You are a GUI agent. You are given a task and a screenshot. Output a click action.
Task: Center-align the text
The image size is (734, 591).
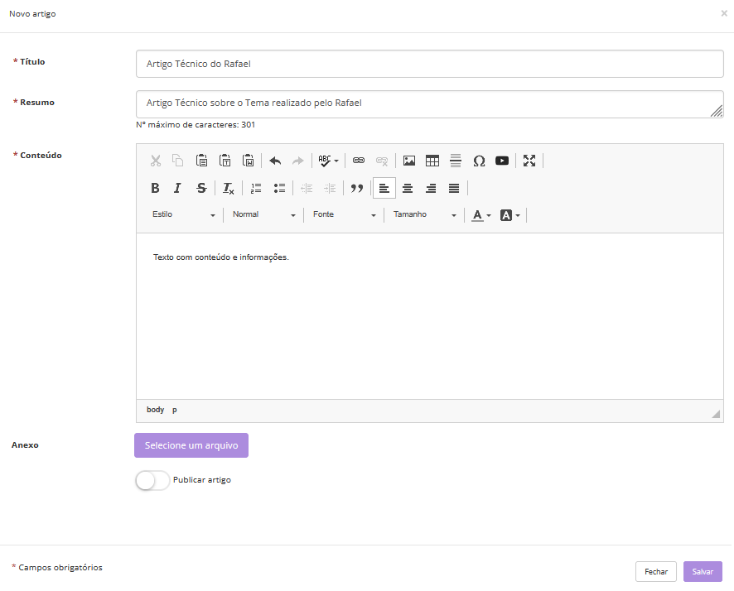point(408,188)
